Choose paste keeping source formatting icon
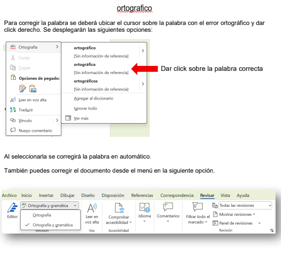Screen dimensions: 281x254 point(22,89)
